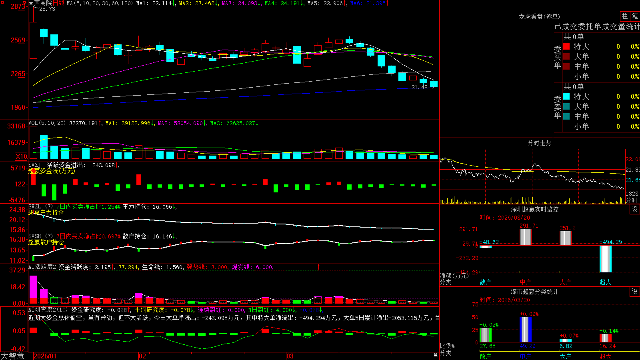This screenshot has width=640, height=360.
Task: Click the 超大 bar valued -494.29
Action: (x=605, y=259)
